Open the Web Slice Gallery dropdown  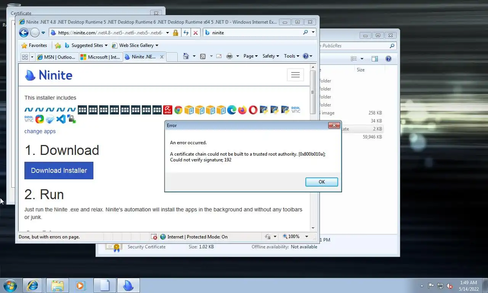point(135,45)
